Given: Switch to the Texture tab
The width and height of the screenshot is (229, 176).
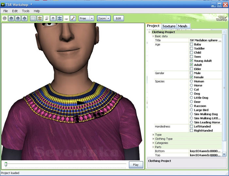Looking at the screenshot, I should [169, 26].
